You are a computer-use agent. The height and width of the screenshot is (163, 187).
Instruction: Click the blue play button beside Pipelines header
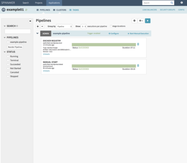tap(147, 21)
